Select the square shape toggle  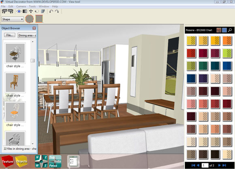(39, 19)
